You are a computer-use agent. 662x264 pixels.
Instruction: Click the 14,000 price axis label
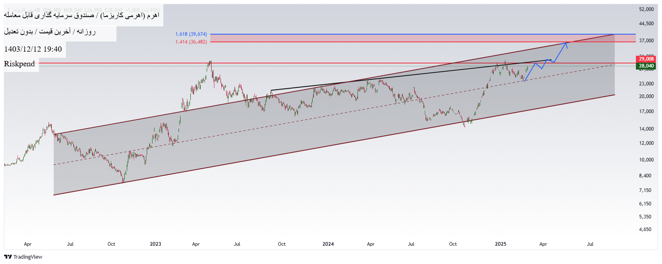(x=646, y=129)
